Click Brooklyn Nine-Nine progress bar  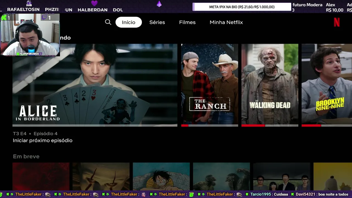327,125
